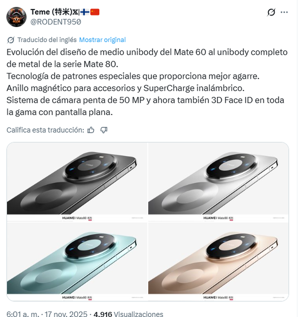Click the Grok icon in tweet header
The image size is (298, 317).
[271, 12]
